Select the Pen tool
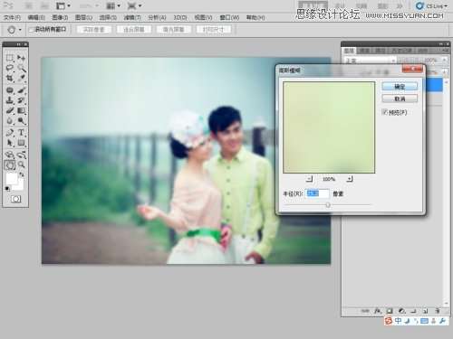 (x=10, y=132)
